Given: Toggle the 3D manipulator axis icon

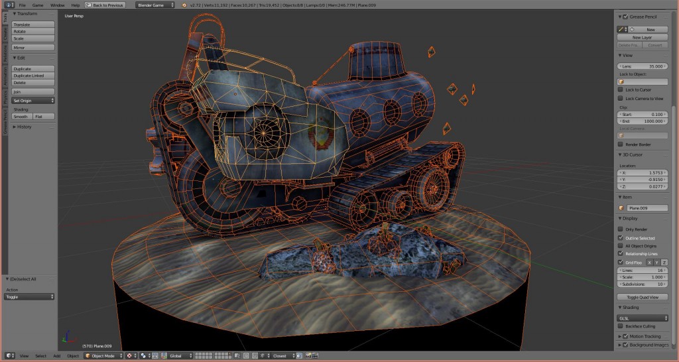Looking at the screenshot, I should coord(164,355).
